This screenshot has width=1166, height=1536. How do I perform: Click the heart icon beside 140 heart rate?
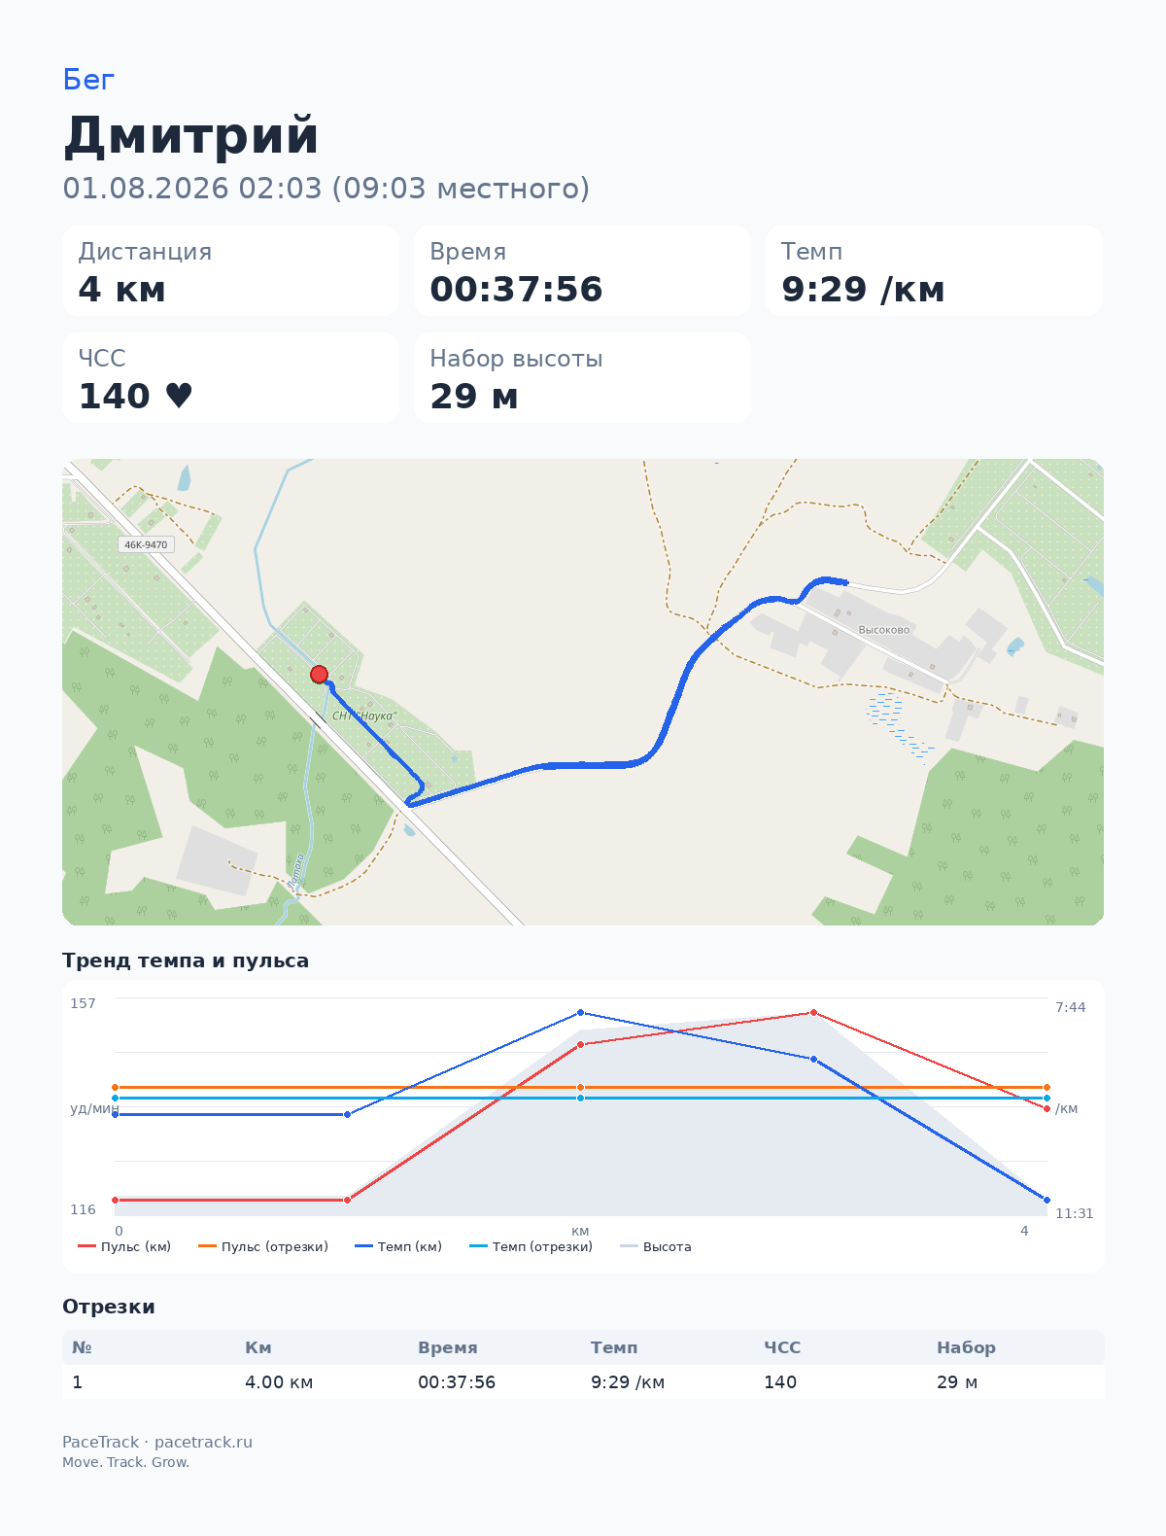click(x=179, y=396)
